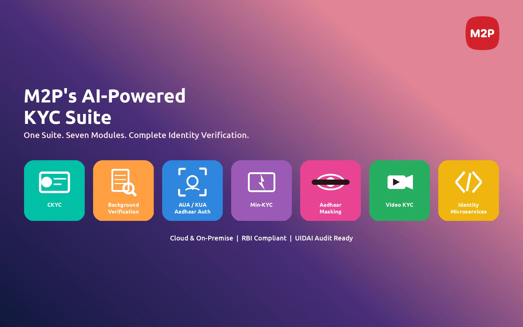Click the title M2P's AI-Powered KYC Suite
This screenshot has width=523, height=327.
105,106
